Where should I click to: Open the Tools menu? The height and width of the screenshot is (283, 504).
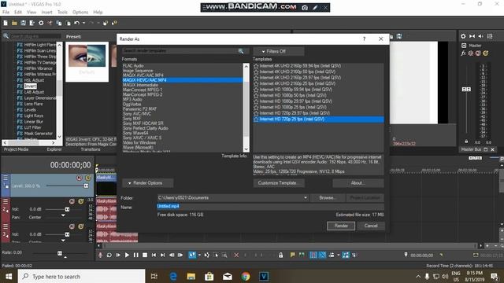point(62,13)
